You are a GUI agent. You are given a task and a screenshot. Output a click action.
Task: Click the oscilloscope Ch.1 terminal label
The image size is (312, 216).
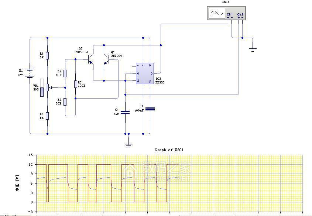pos(230,14)
